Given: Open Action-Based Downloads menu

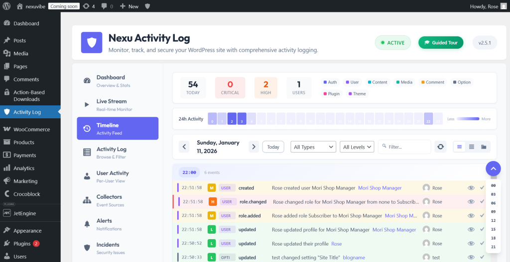Looking at the screenshot, I should tap(30, 96).
